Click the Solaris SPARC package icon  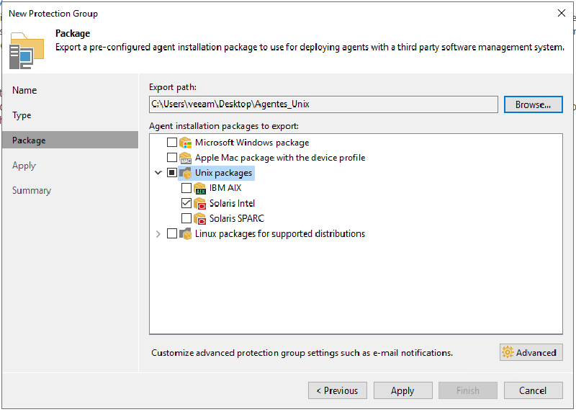[200, 218]
